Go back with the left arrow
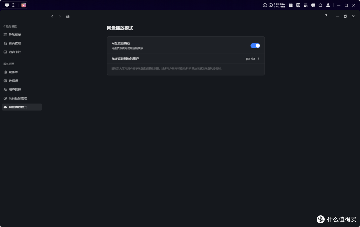Viewport: 360px width, 227px height. tap(52, 16)
